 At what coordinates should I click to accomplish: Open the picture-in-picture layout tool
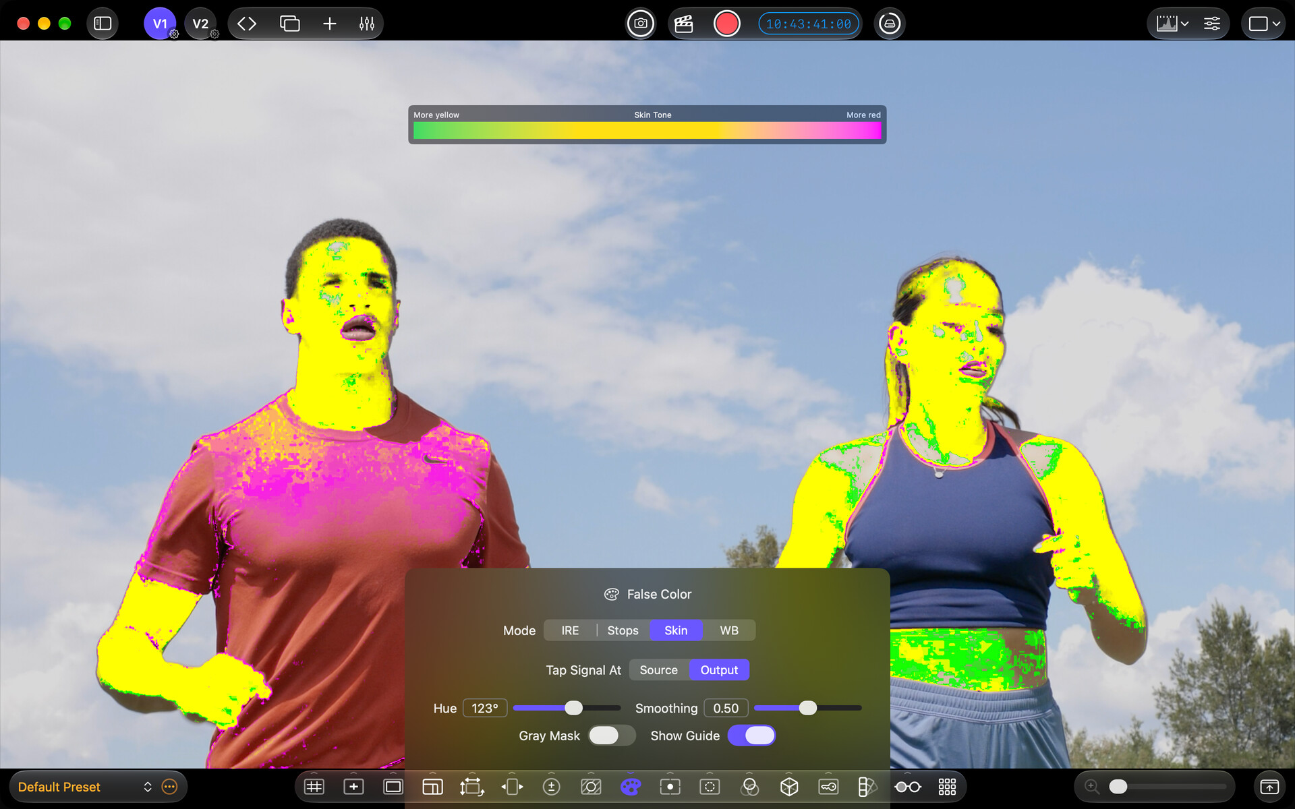point(432,787)
